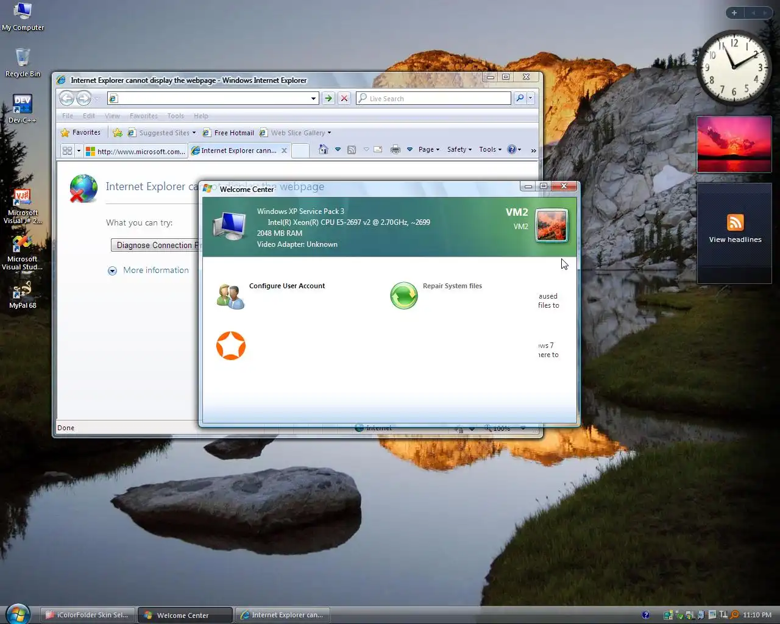Open the Quick Tabs list dropdown arrow

click(79, 151)
